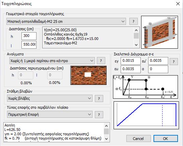Open the Μπατική οπτοπλινθοδομή-M2 25 cm dropdown
Viewport: 183px width, 146px height.
(66, 21)
